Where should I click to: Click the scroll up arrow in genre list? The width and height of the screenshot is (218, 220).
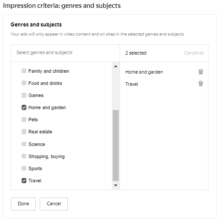pos(116,66)
